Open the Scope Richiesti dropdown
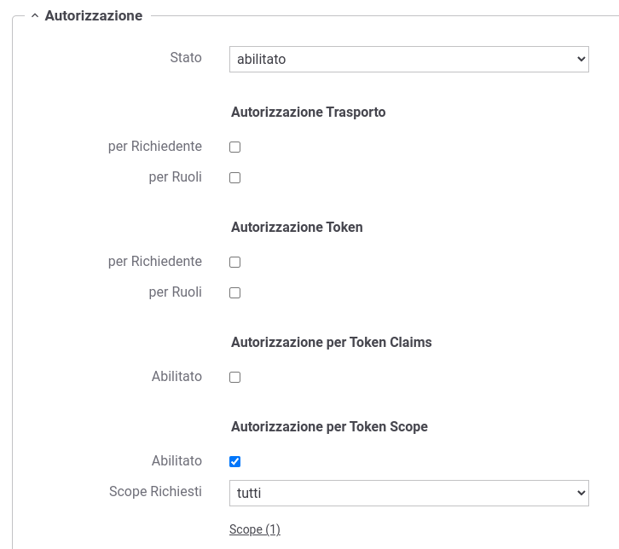The image size is (619, 549). pos(409,493)
